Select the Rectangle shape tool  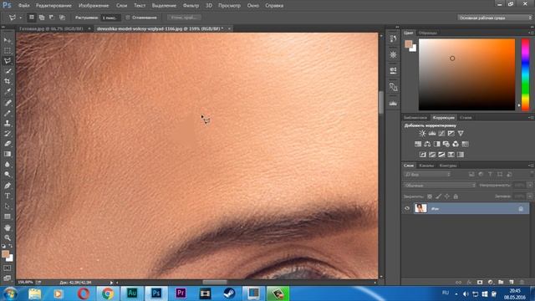8,217
